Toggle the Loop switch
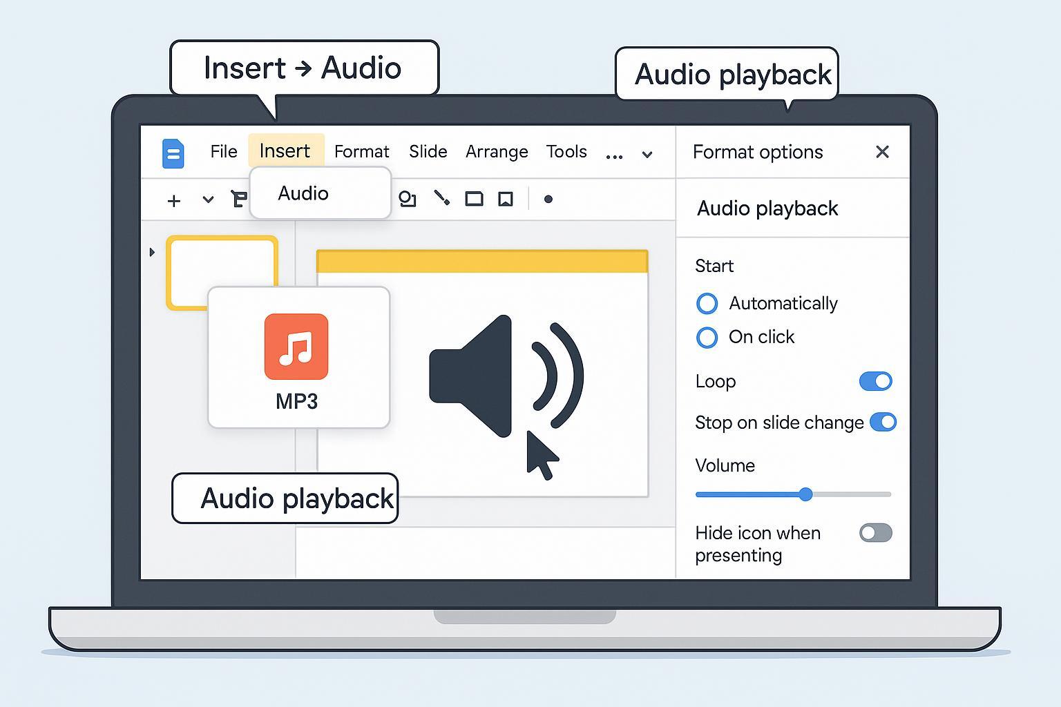1061x707 pixels. (875, 381)
